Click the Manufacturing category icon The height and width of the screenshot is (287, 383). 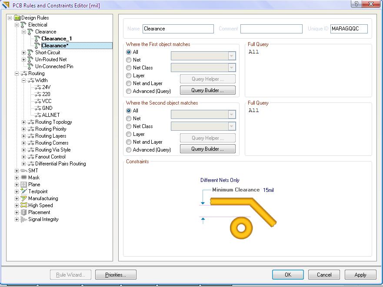(24, 198)
